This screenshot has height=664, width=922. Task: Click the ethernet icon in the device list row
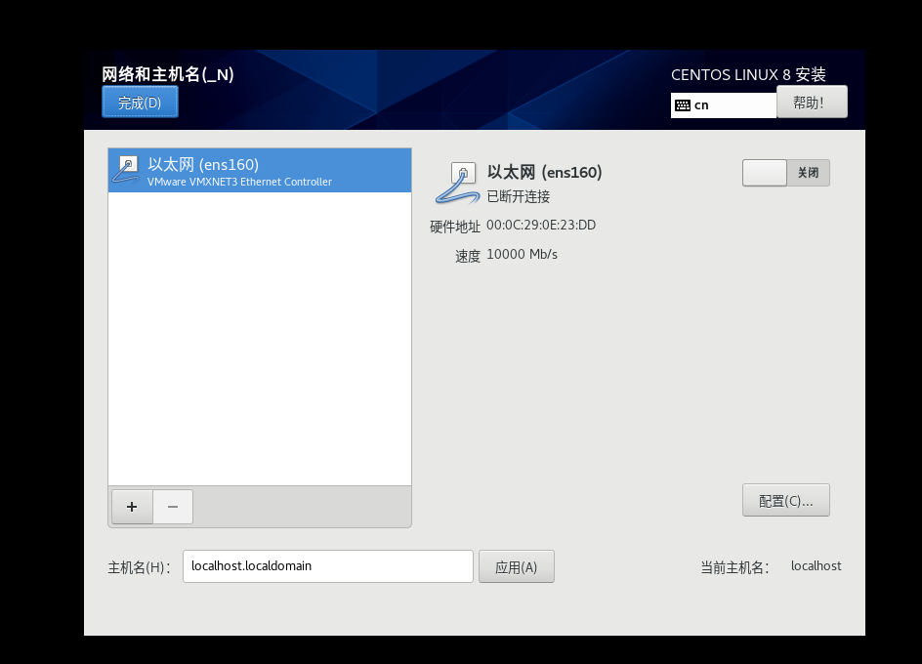pos(126,170)
